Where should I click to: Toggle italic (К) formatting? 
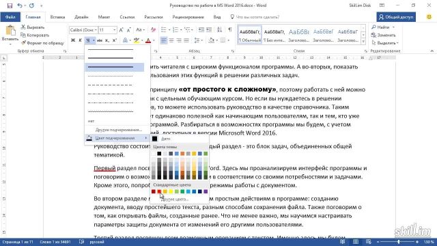point(80,40)
